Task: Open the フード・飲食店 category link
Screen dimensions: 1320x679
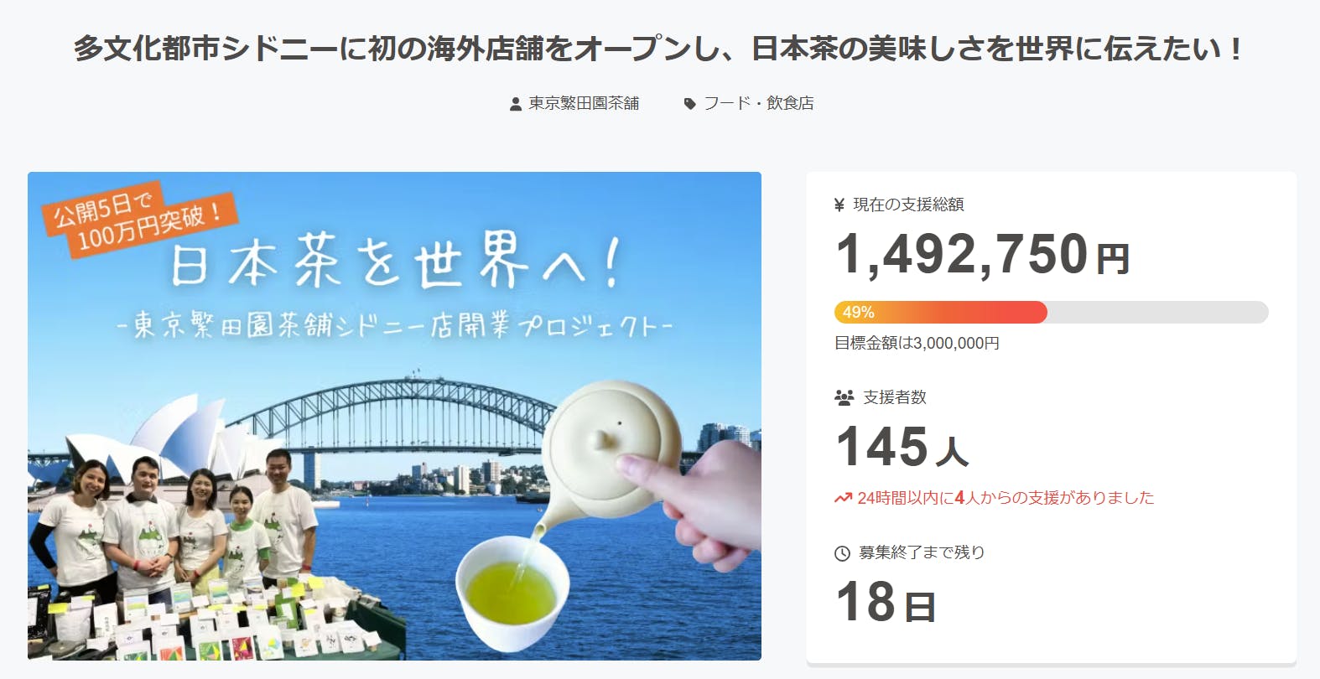Action: tap(759, 103)
